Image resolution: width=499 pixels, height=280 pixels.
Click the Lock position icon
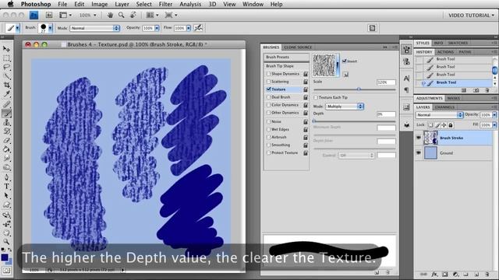(444, 125)
